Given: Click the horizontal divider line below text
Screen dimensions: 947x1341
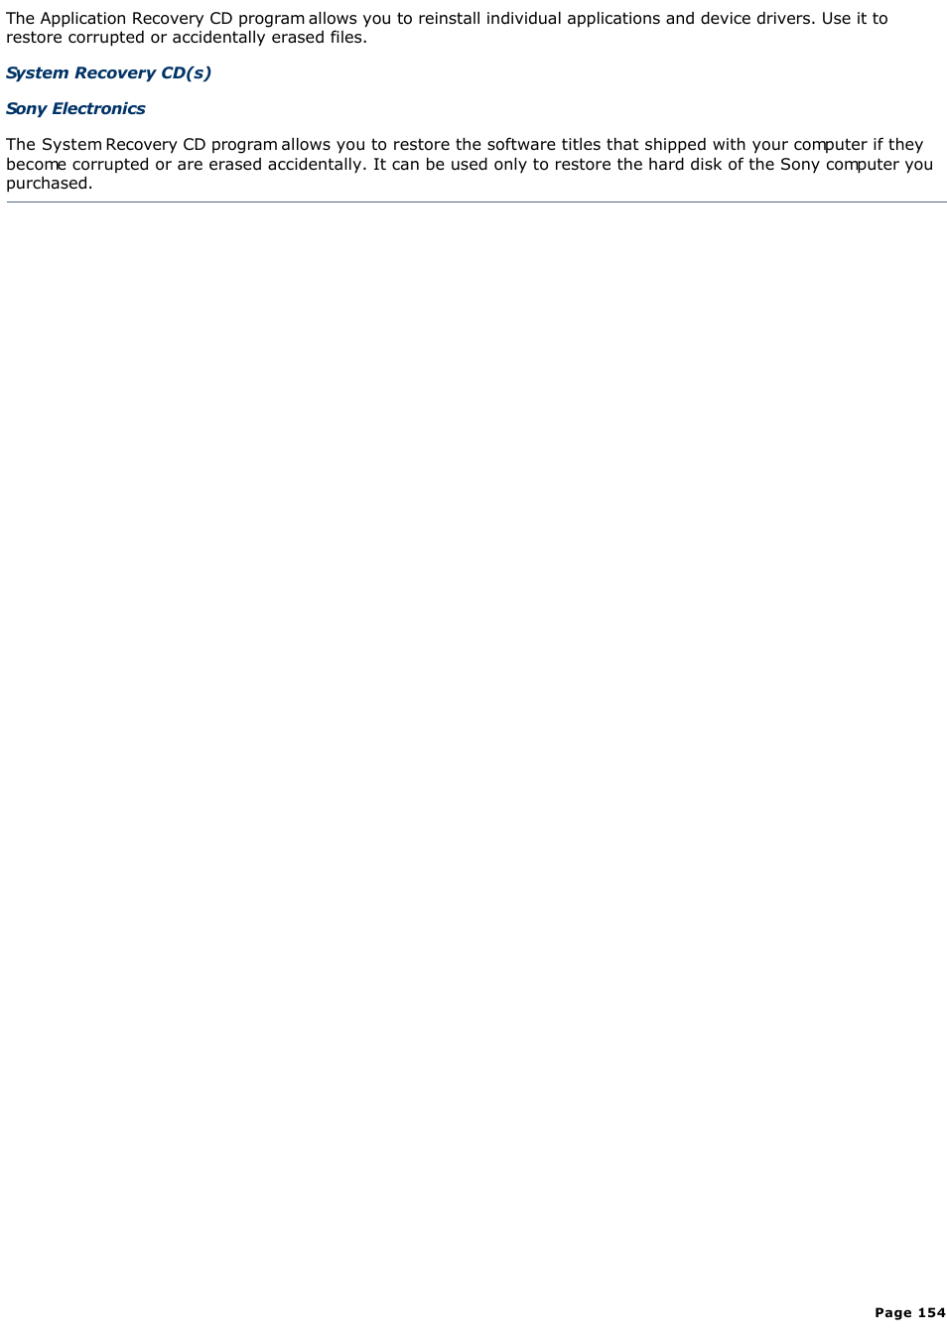Looking at the screenshot, I should click(476, 201).
